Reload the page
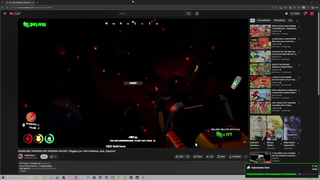Screen dimensions: 320x180 [7, 7]
